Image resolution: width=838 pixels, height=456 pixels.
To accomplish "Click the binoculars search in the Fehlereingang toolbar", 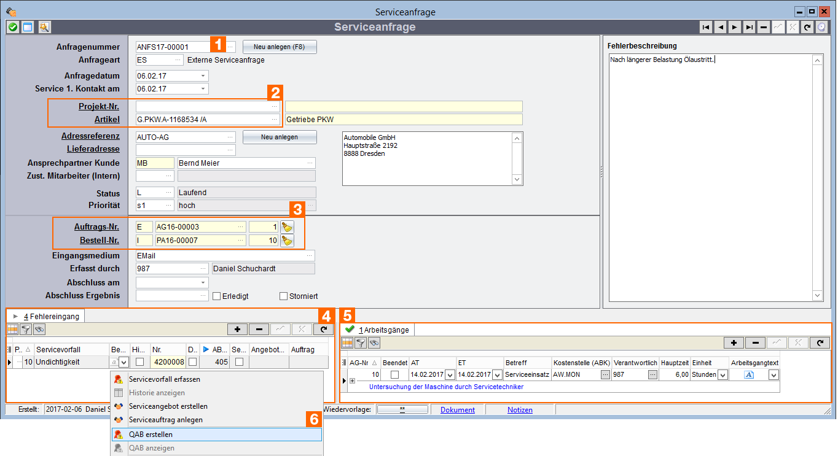I will coord(39,330).
